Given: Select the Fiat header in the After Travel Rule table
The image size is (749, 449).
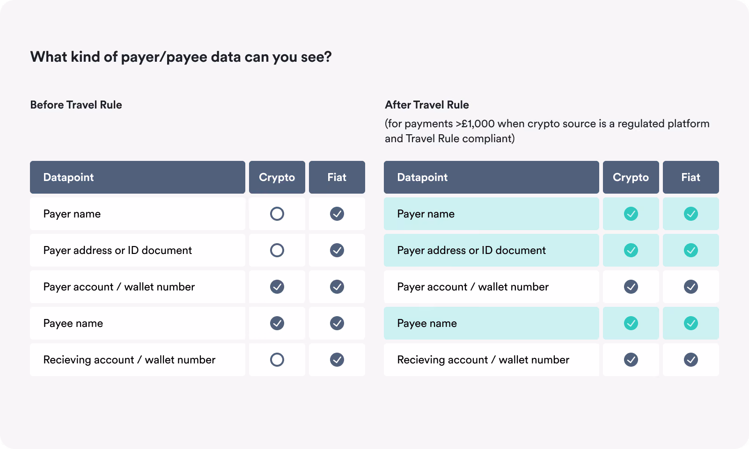Looking at the screenshot, I should pyautogui.click(x=691, y=177).
